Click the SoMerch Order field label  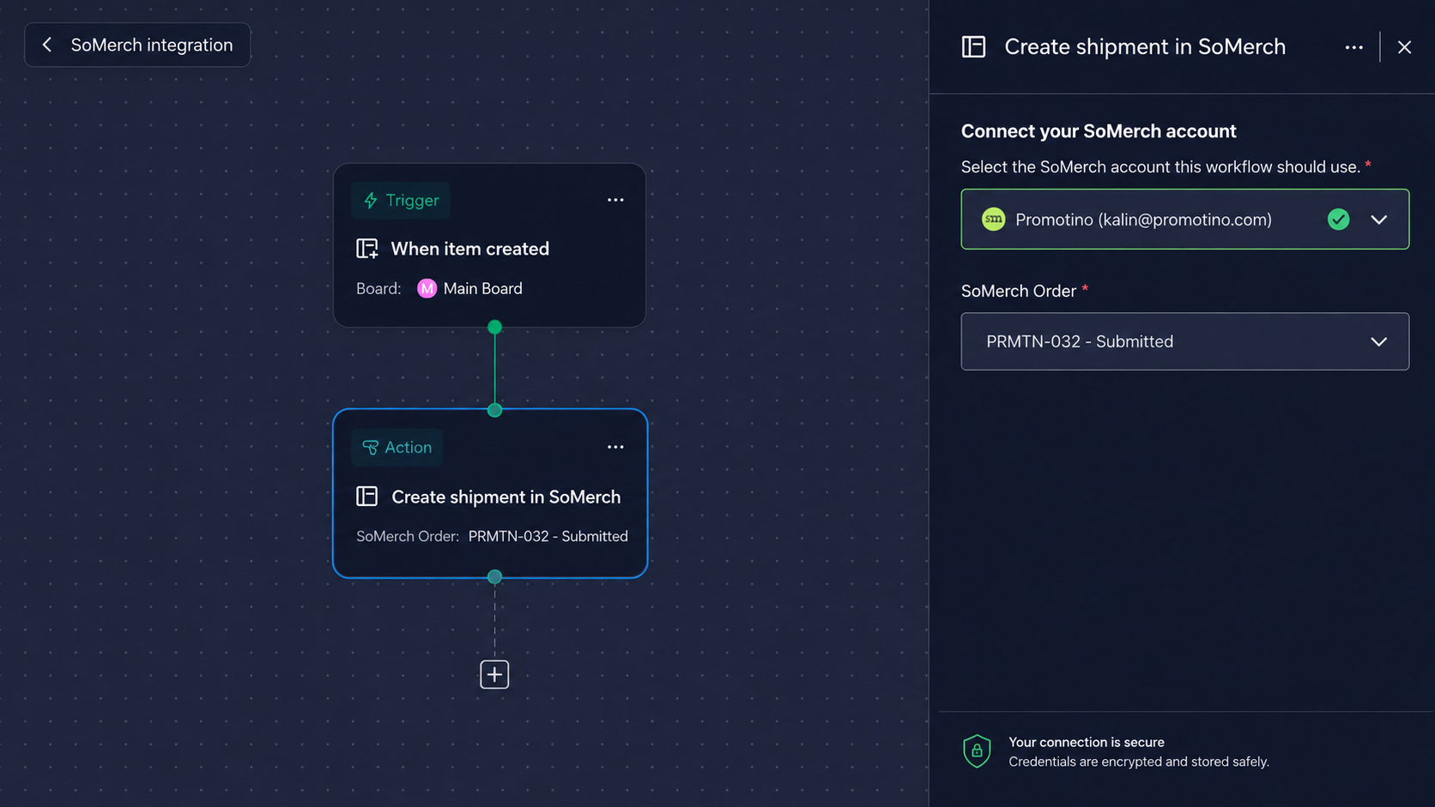1019,291
